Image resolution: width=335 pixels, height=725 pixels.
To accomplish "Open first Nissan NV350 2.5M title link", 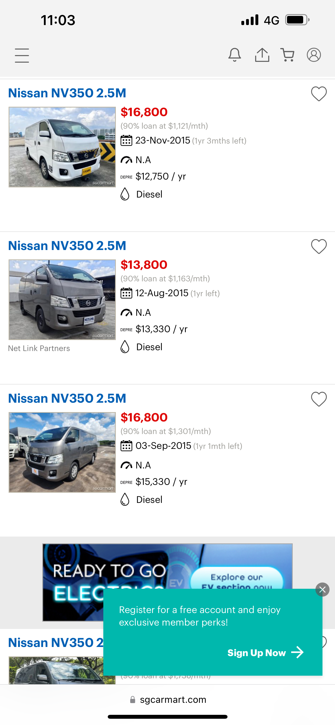I will [67, 93].
